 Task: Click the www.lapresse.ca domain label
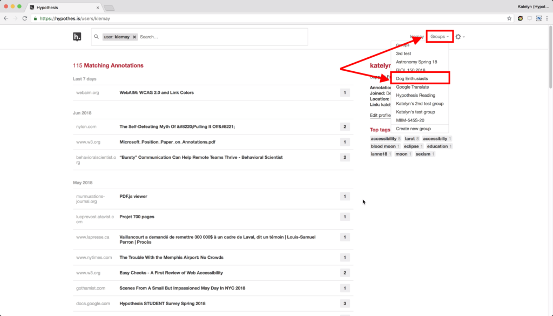coord(93,237)
